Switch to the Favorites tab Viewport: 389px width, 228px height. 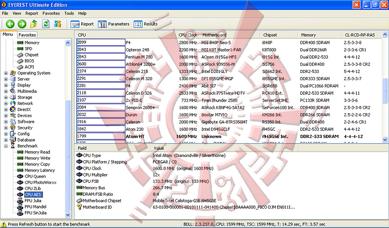tap(27, 35)
